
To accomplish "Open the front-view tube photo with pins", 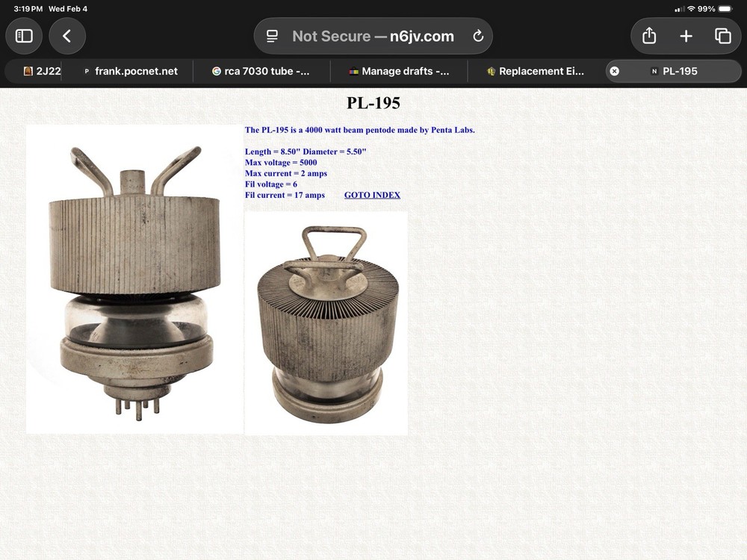I will click(x=134, y=279).
